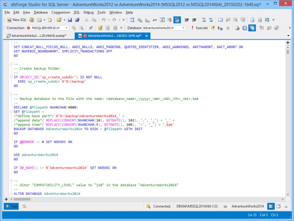Open the Connection combo box MSSQLSERVER2014
The width and height of the screenshot is (294, 221).
point(47,28)
